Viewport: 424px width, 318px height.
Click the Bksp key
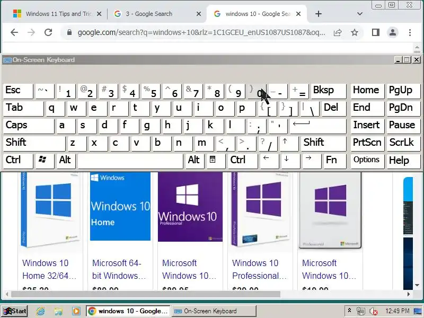328,91
